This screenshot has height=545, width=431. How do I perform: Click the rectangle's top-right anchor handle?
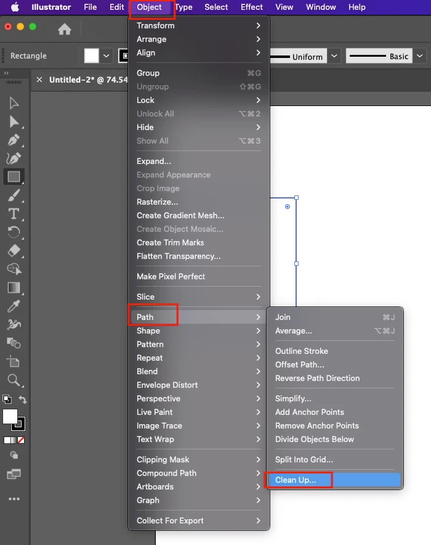(x=296, y=197)
